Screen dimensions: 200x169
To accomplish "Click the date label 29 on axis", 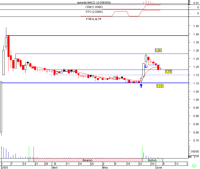I will (46, 164).
